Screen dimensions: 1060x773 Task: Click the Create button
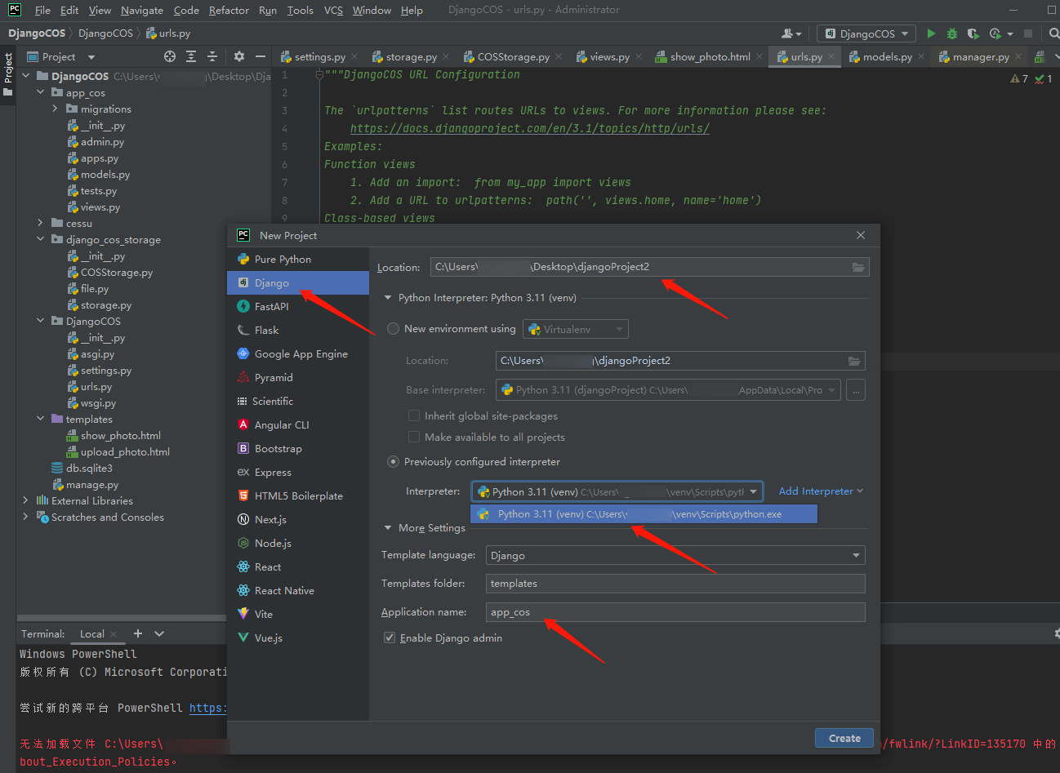coord(844,738)
